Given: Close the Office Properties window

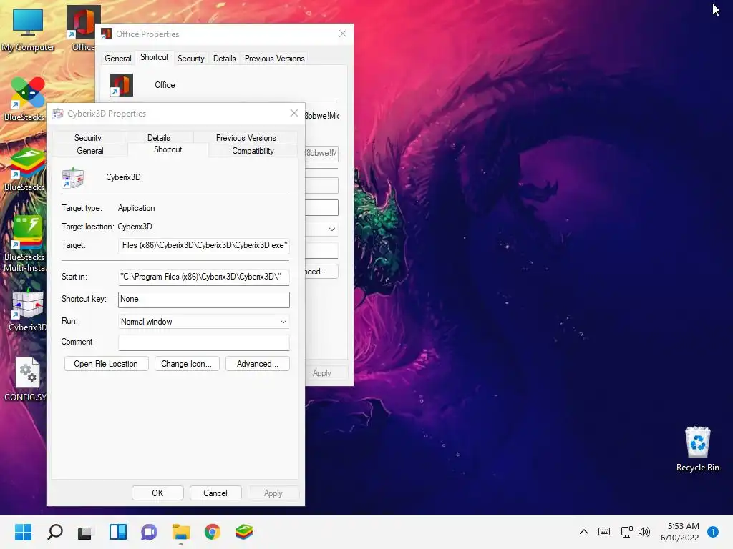Looking at the screenshot, I should [343, 34].
